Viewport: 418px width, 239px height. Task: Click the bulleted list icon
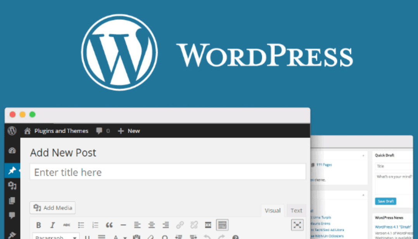(x=81, y=225)
